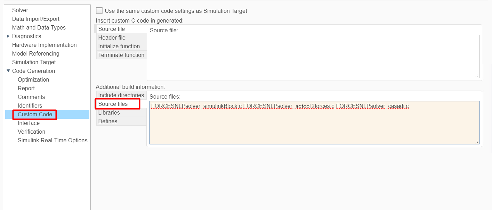492x210 pixels.
Task: Switch to the Header file tab
Action: 112,37
